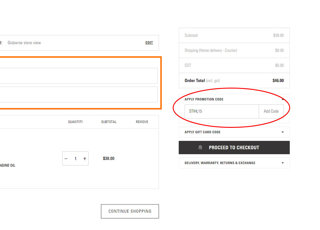320x230 pixels.
Task: Click the quantity input showing 1
Action: click(x=75, y=158)
